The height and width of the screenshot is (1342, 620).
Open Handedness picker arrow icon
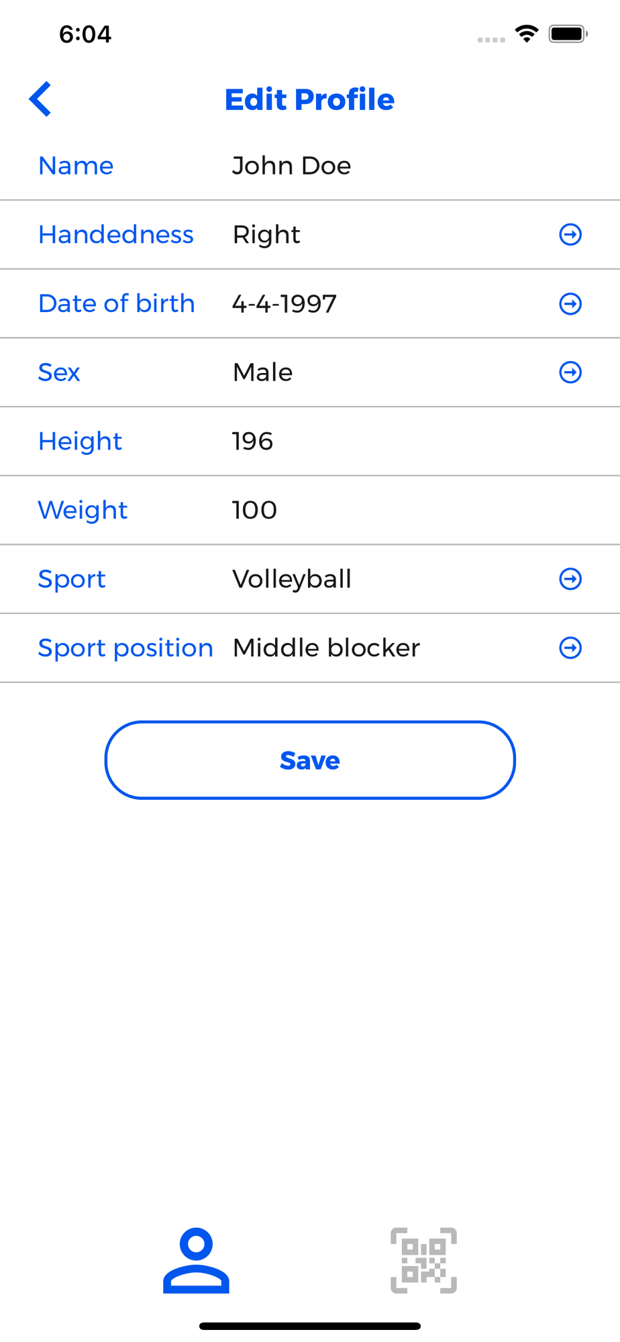[570, 235]
